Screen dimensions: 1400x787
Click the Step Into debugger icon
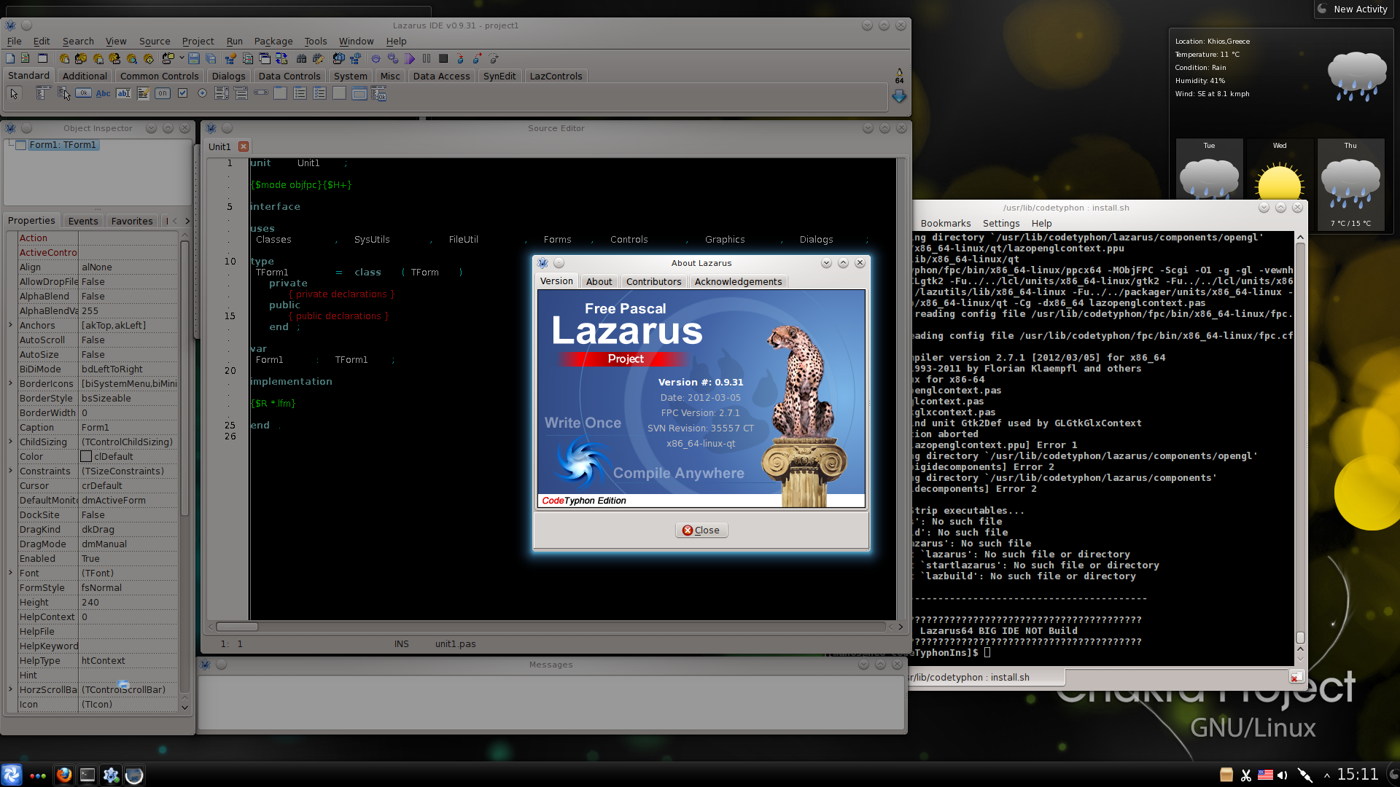460,58
